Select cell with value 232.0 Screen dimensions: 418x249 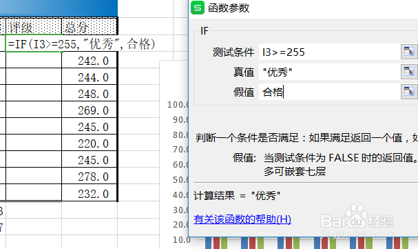[x=90, y=192]
